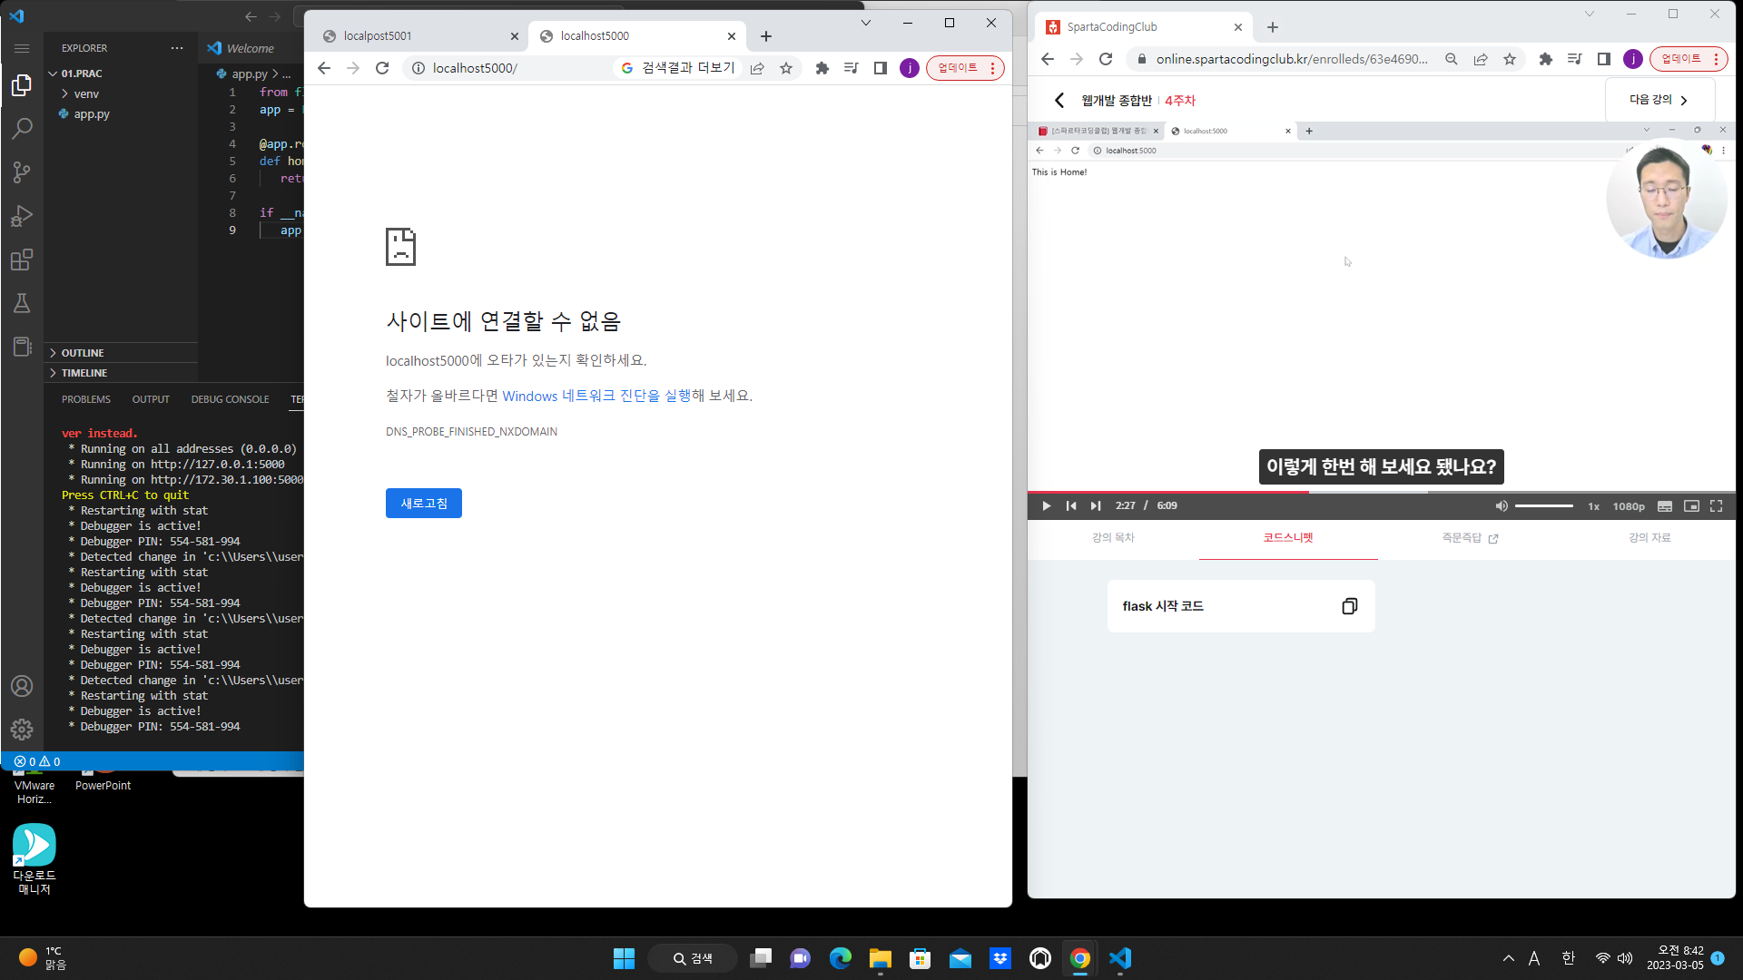Image resolution: width=1743 pixels, height=980 pixels.
Task: Reload the localhost5000 page in middle Chrome
Action: (382, 68)
